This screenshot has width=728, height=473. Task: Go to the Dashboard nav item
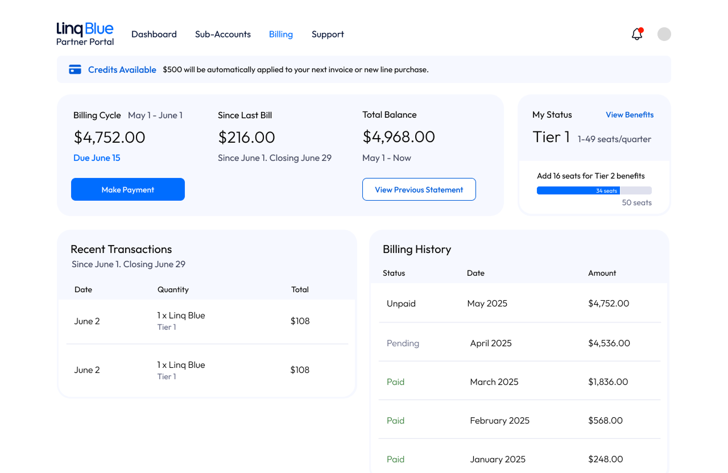click(154, 34)
